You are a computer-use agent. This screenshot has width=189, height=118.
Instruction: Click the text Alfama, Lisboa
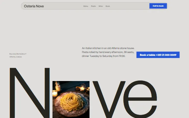(15, 57)
